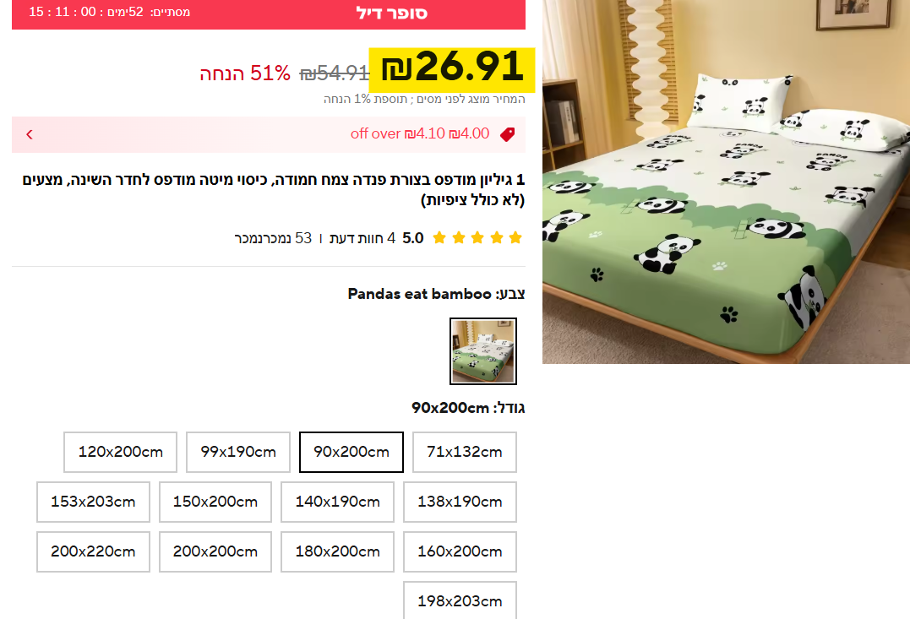
Task: Expand the coupon offer chevron arrow
Action: (30, 134)
